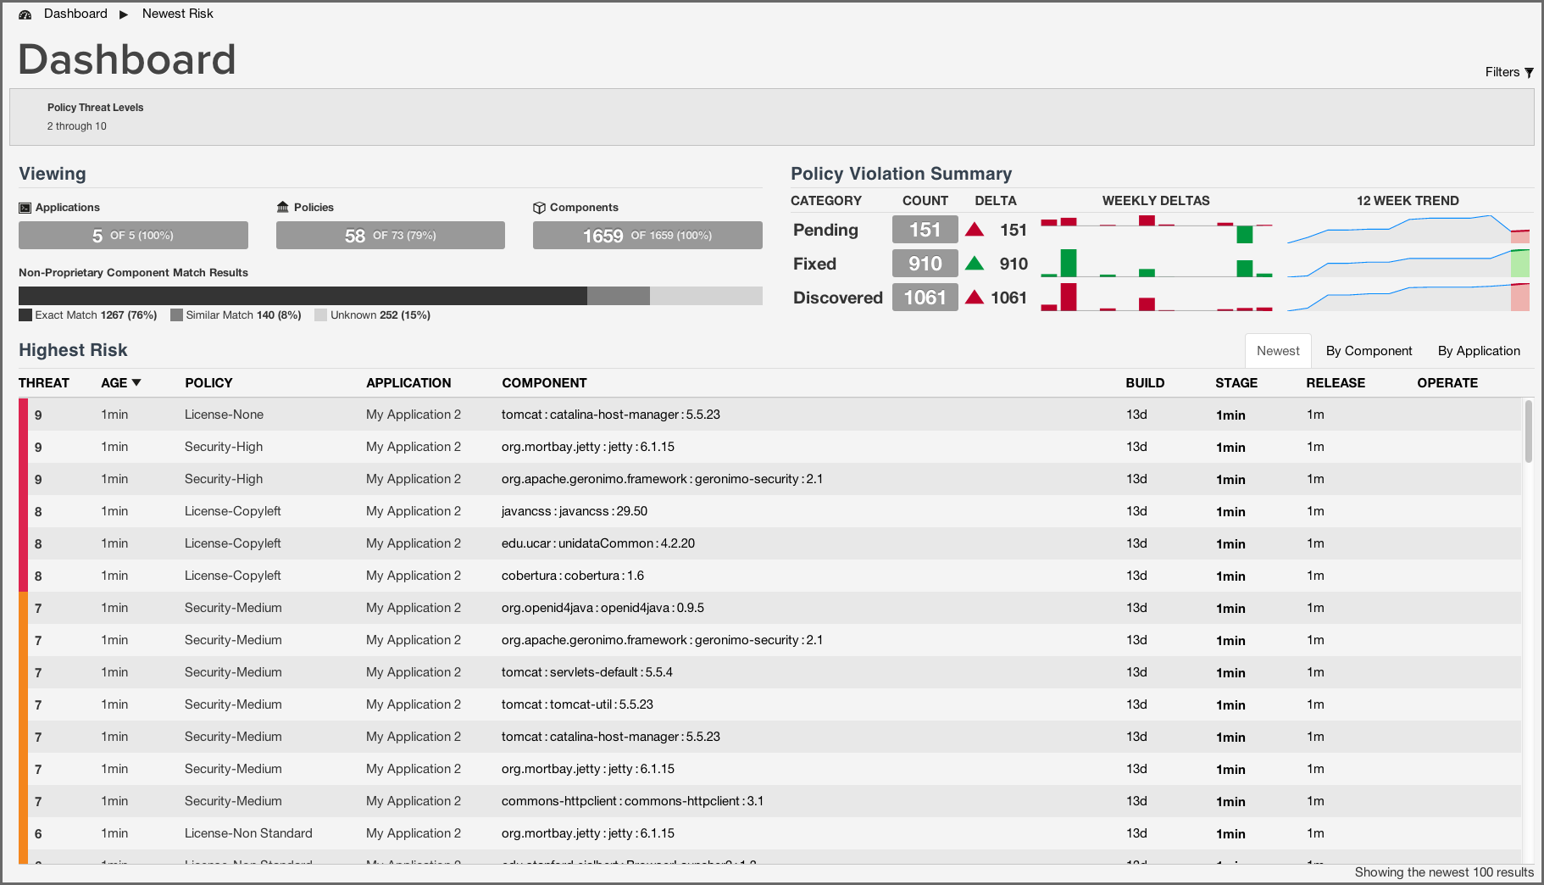Toggle AGE column sort arrow
The width and height of the screenshot is (1544, 885).
[136, 383]
